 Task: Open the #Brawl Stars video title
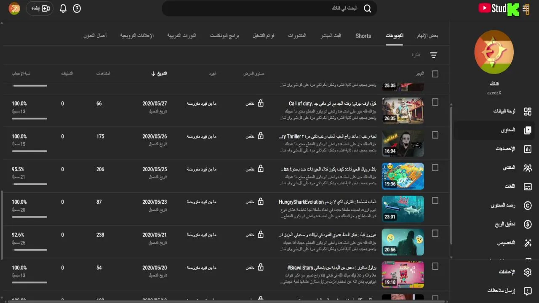[332, 268]
